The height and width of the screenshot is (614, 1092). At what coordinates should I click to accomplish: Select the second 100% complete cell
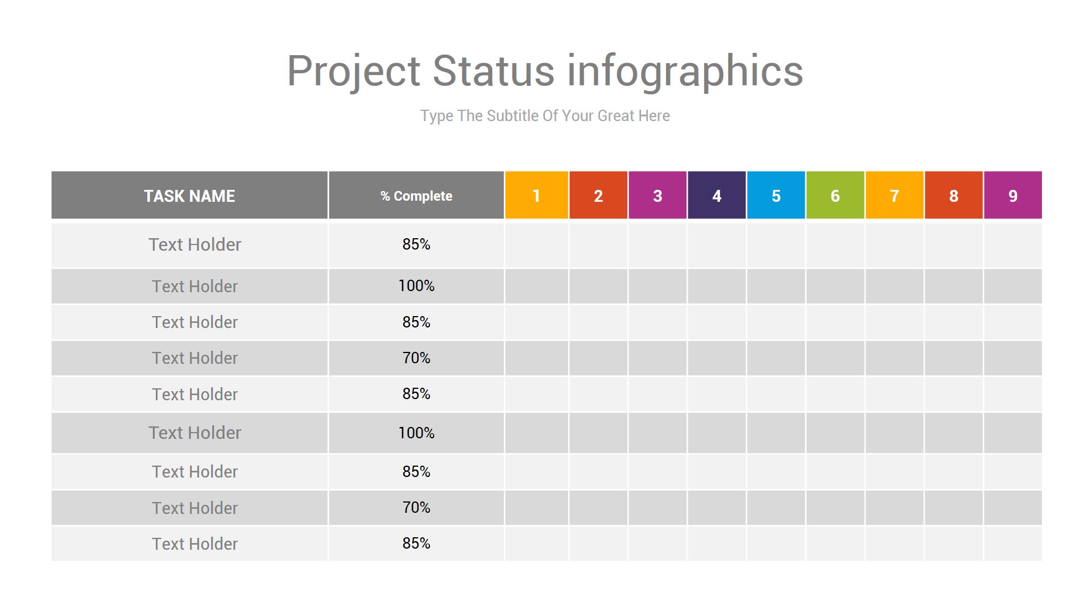pyautogui.click(x=416, y=433)
